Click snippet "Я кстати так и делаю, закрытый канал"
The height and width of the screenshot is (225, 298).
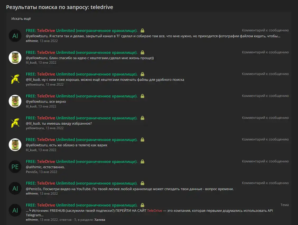point(153,36)
